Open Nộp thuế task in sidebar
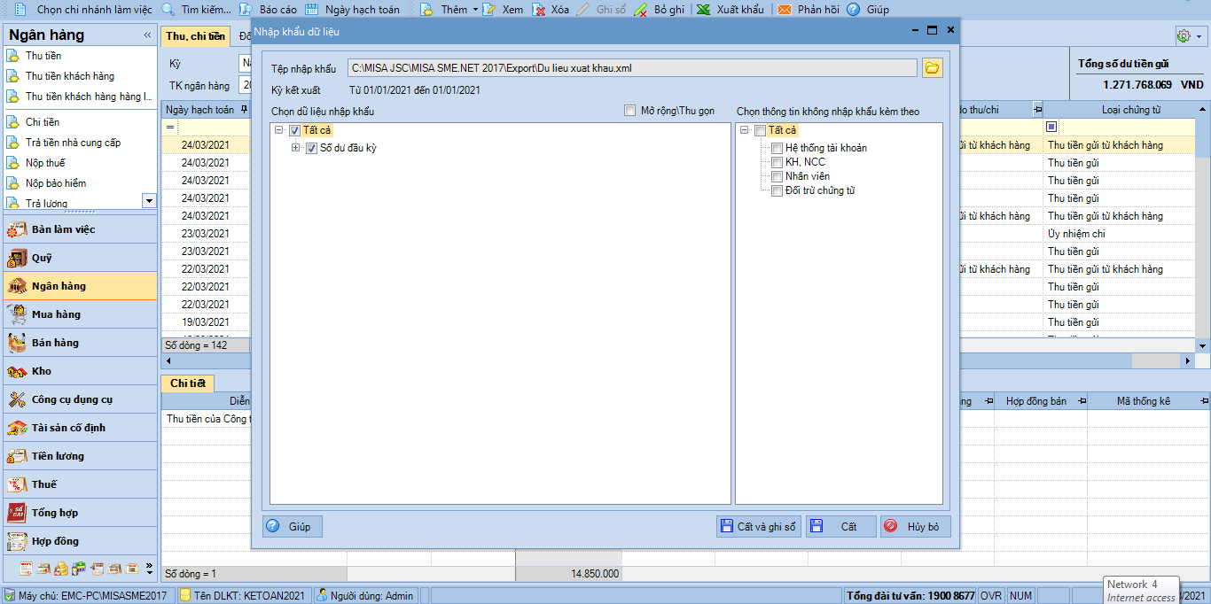The width and height of the screenshot is (1211, 604). coord(45,163)
